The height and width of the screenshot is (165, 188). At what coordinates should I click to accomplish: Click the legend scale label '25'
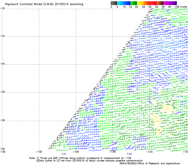pos(143,7)
